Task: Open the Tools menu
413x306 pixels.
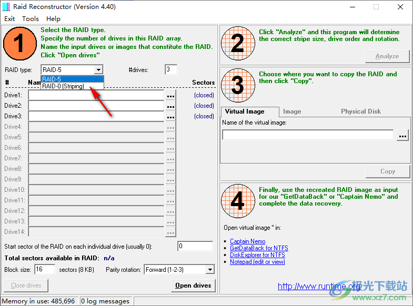Action: pyautogui.click(x=31, y=19)
